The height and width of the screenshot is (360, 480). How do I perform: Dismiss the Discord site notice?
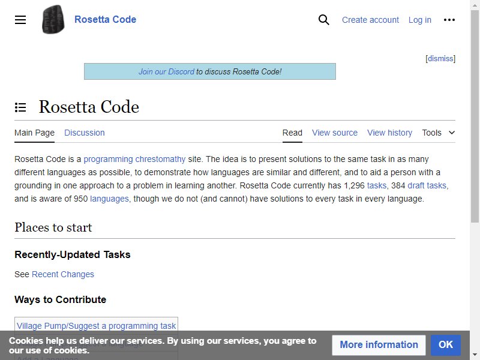click(440, 58)
